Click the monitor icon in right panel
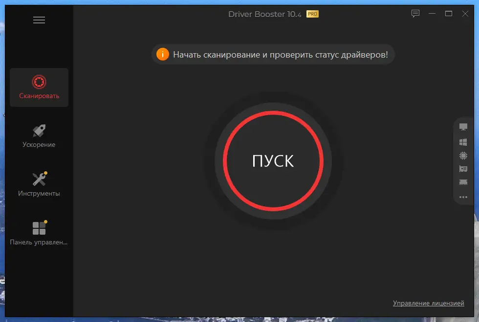The width and height of the screenshot is (479, 322). 463,127
